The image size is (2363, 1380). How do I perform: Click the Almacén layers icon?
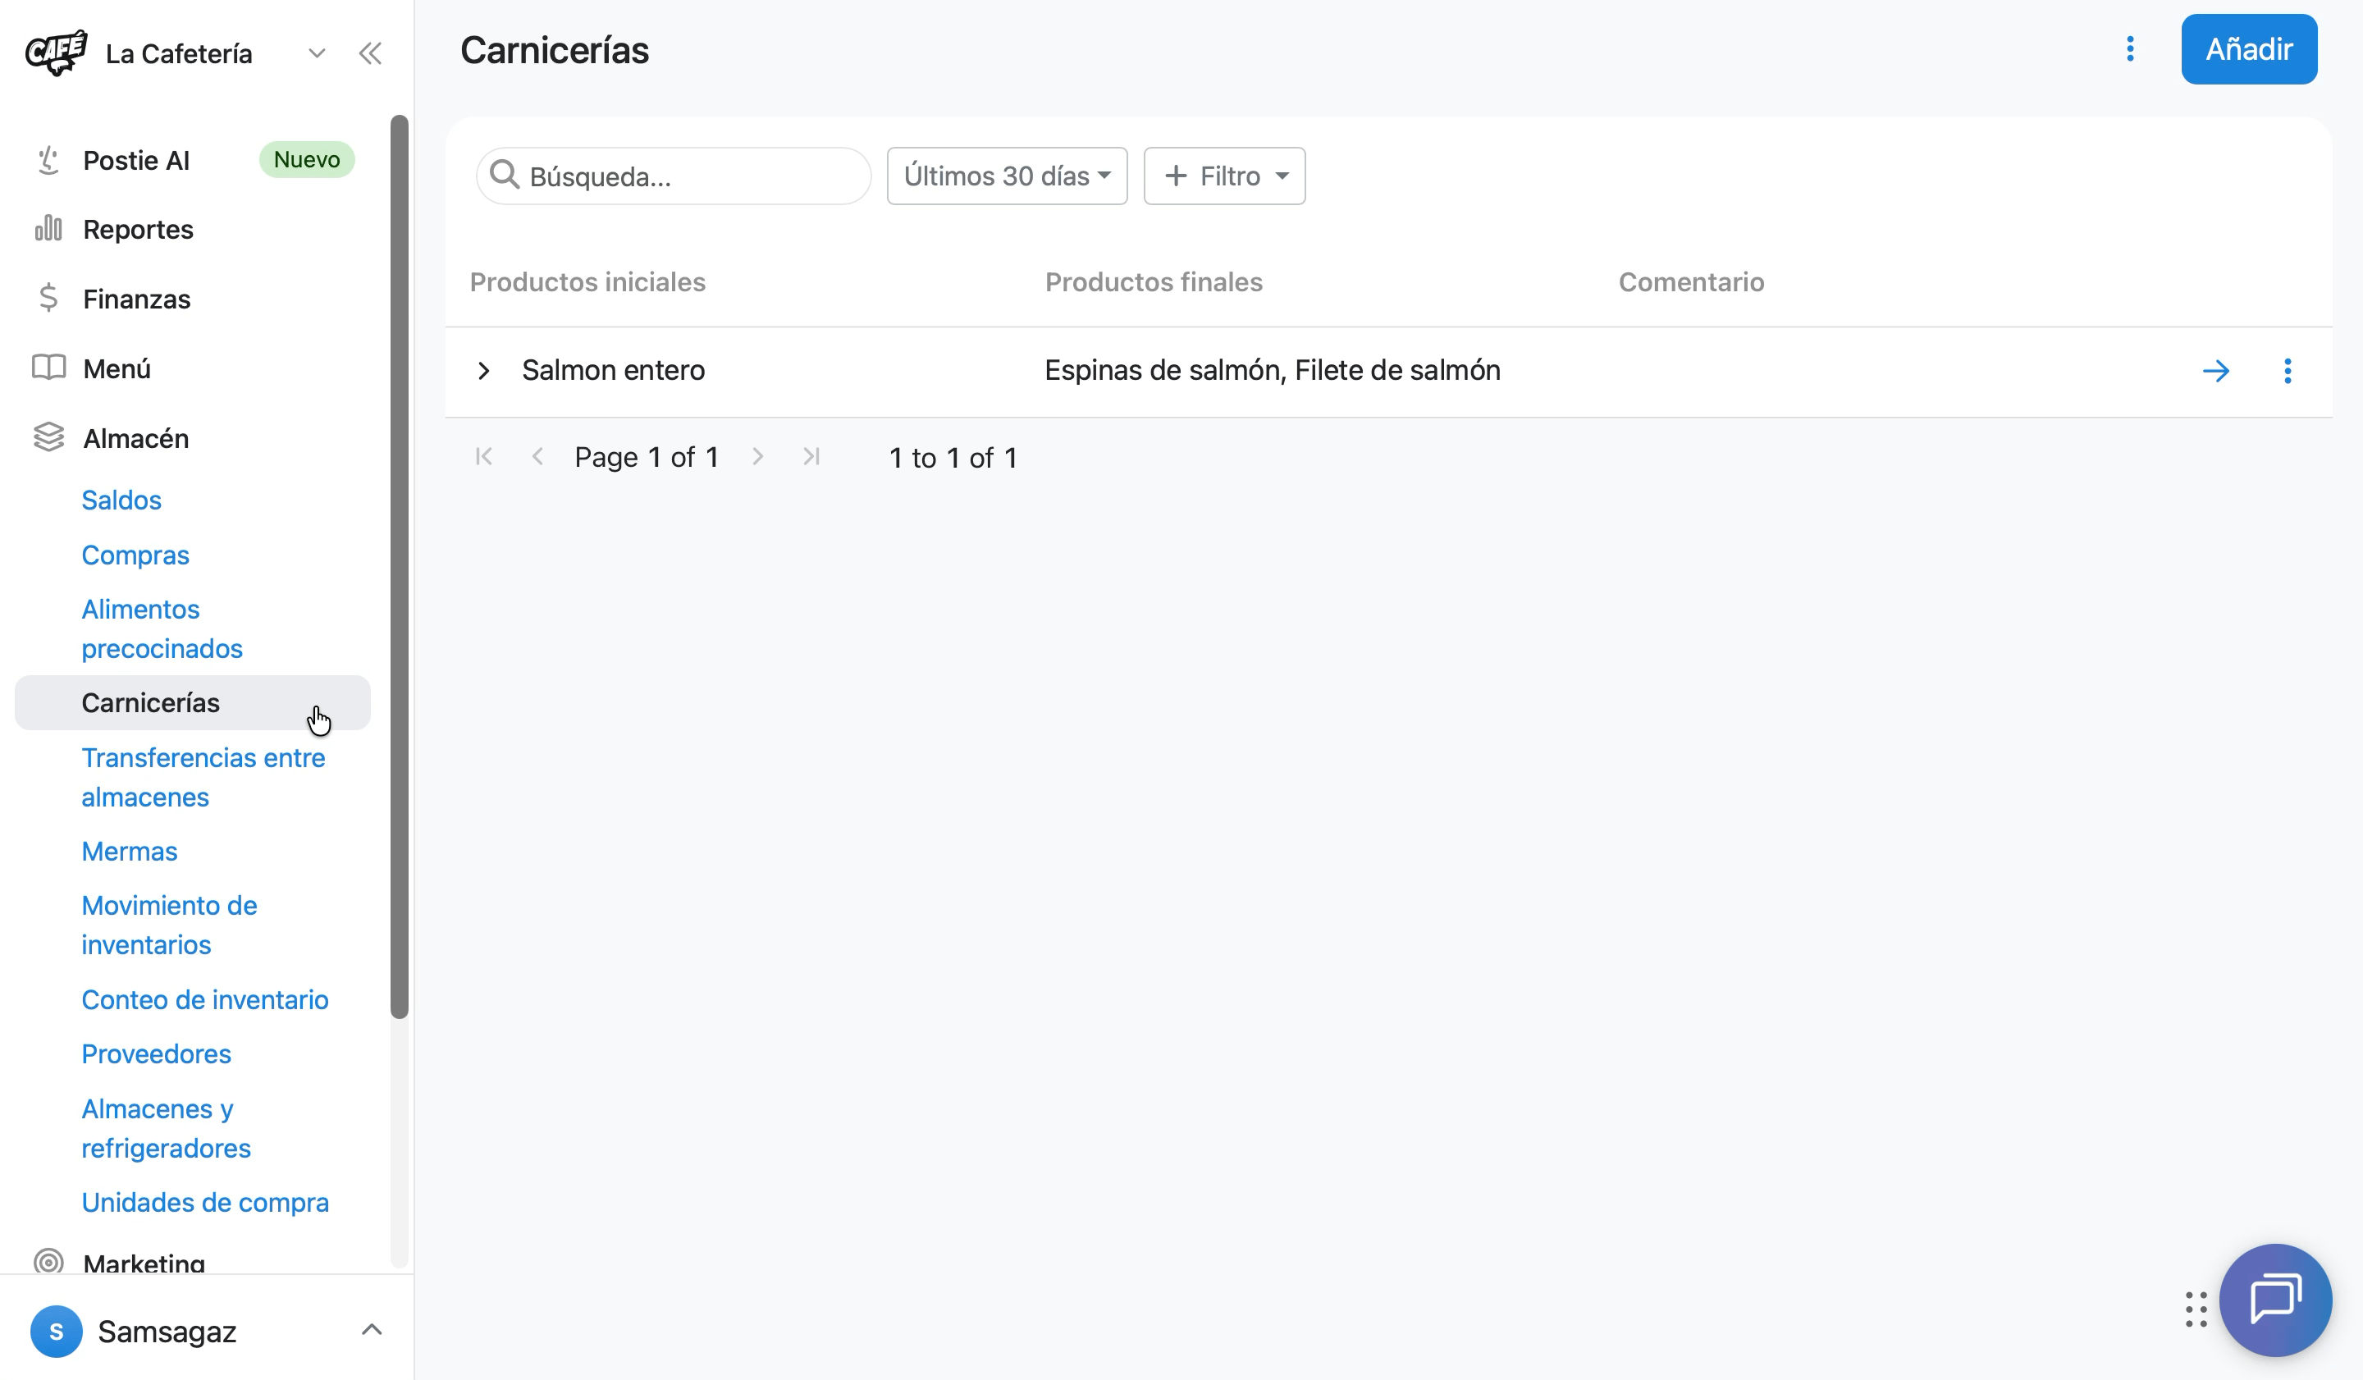coord(48,436)
